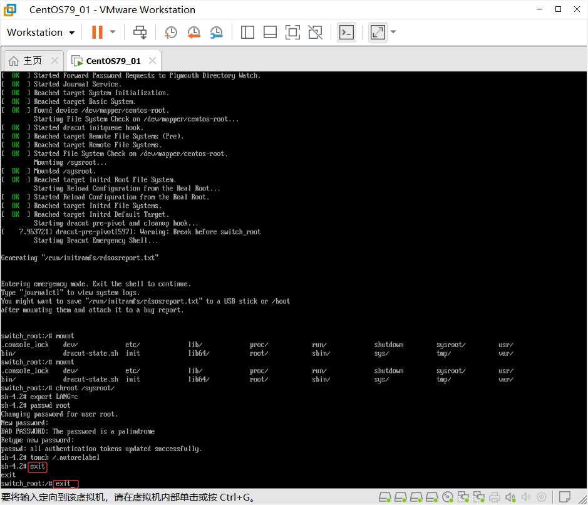Click the printer device status icon
The width and height of the screenshot is (588, 505).
pyautogui.click(x=495, y=497)
